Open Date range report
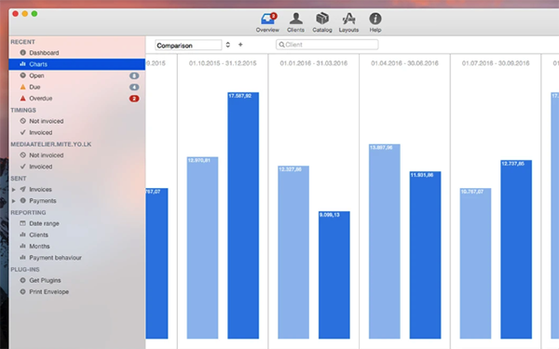The height and width of the screenshot is (349, 559). (x=77, y=223)
